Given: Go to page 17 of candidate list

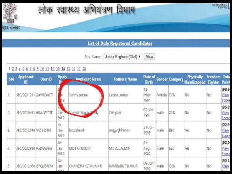Looking at the screenshot, I should [79, 69].
